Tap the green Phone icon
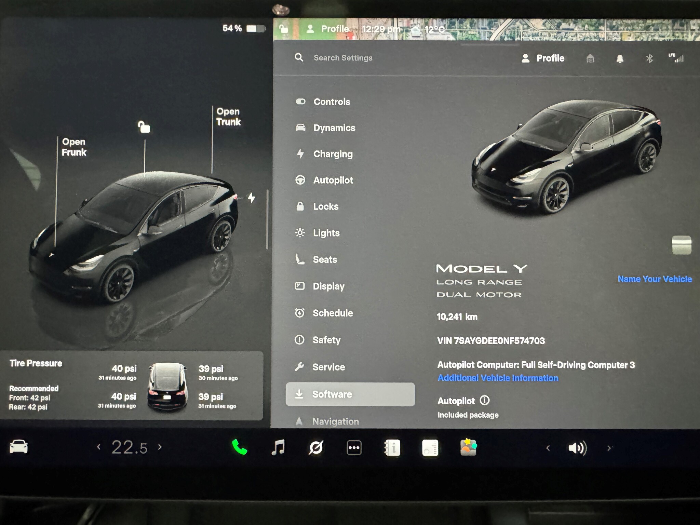The width and height of the screenshot is (700, 525). tap(240, 447)
